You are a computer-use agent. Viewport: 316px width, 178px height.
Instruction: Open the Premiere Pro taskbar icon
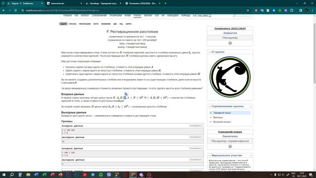[69, 175]
